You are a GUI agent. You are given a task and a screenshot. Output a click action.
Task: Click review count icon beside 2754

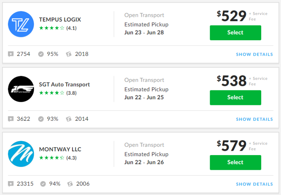click(11, 54)
